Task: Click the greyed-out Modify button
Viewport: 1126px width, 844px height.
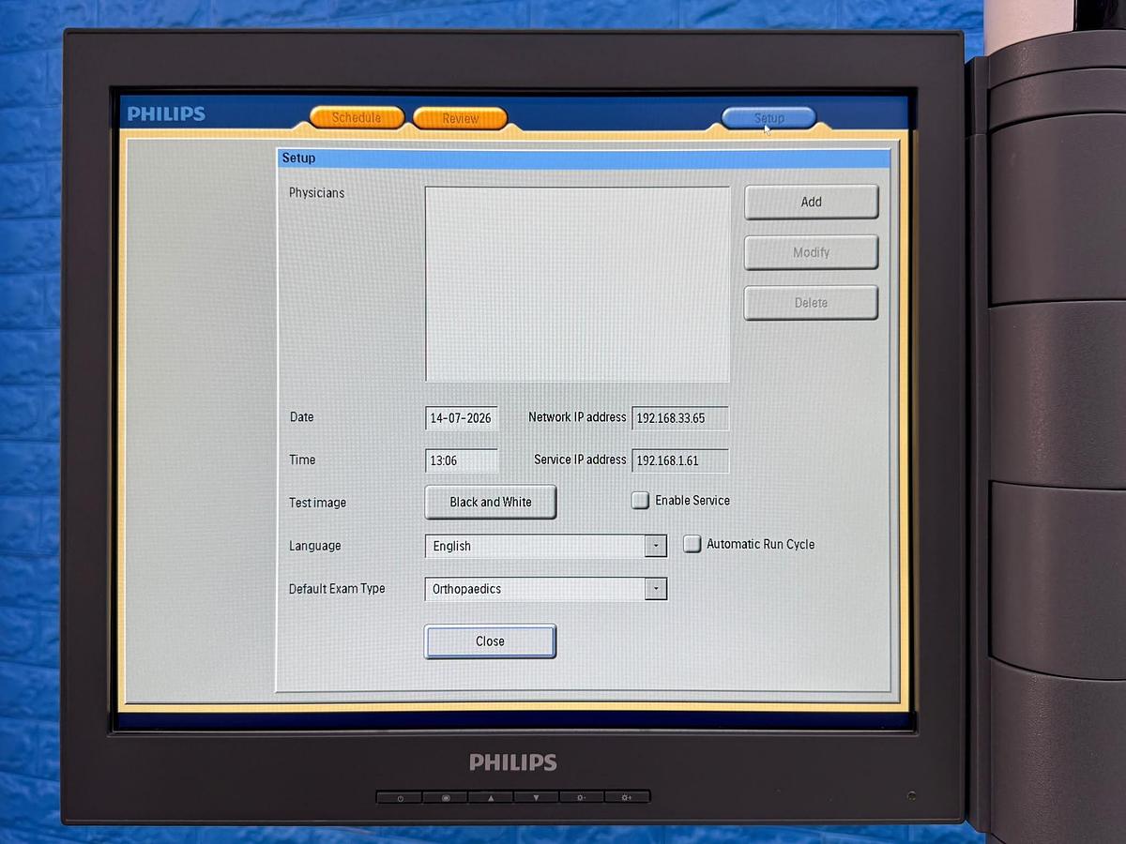Action: click(x=812, y=252)
